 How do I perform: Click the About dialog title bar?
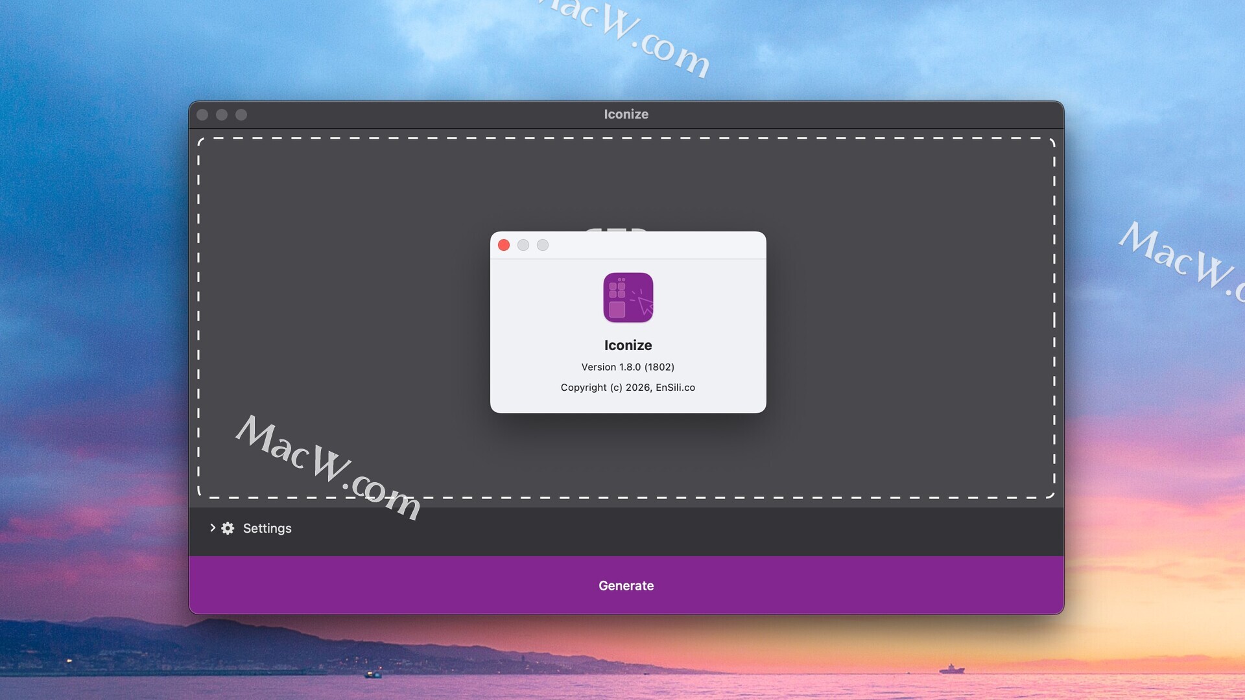pyautogui.click(x=655, y=245)
